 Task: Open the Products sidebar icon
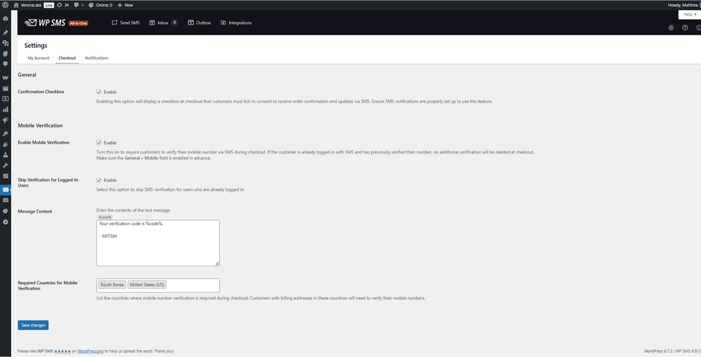coord(6,88)
